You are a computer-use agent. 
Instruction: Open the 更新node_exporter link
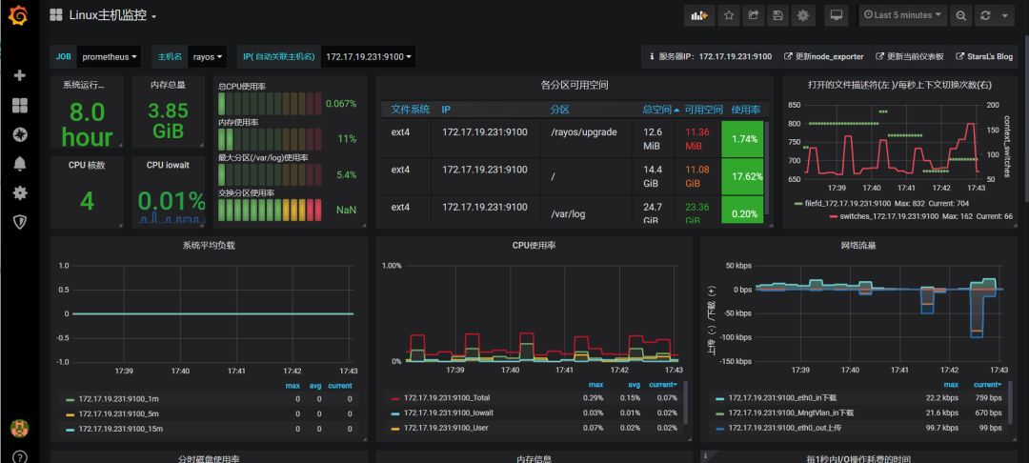[x=824, y=57]
